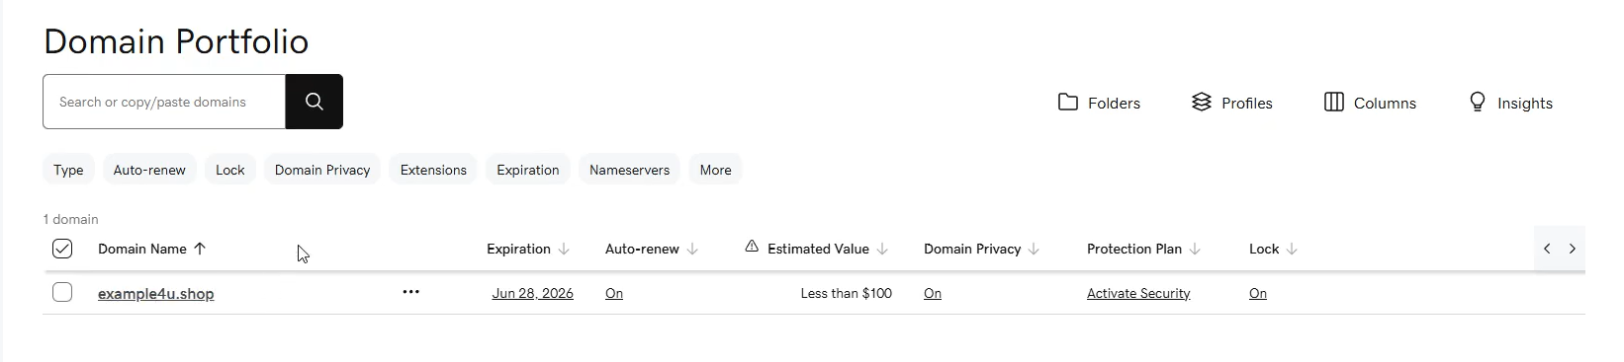Click the Domain Name column header
Image resolution: width=1624 pixels, height=362 pixels.
point(142,249)
